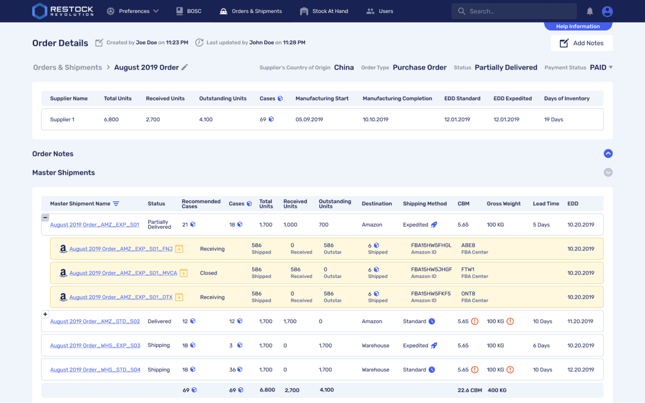The width and height of the screenshot is (645, 403).
Task: Open the Stock At Hand page
Action: [324, 11]
